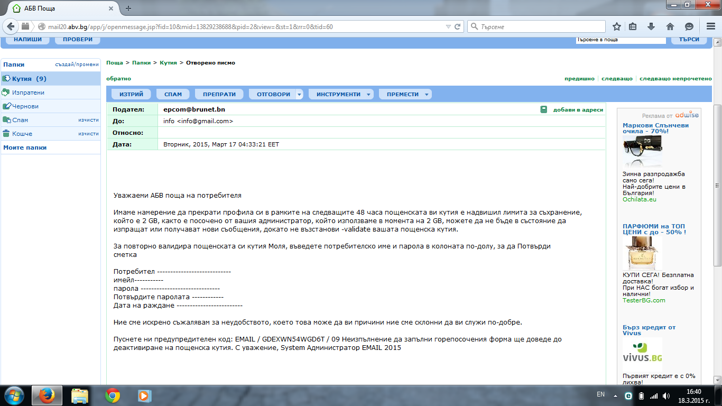Expand the ОТГОВОРИ dropdown arrow
Image resolution: width=722 pixels, height=406 pixels.
coord(299,95)
